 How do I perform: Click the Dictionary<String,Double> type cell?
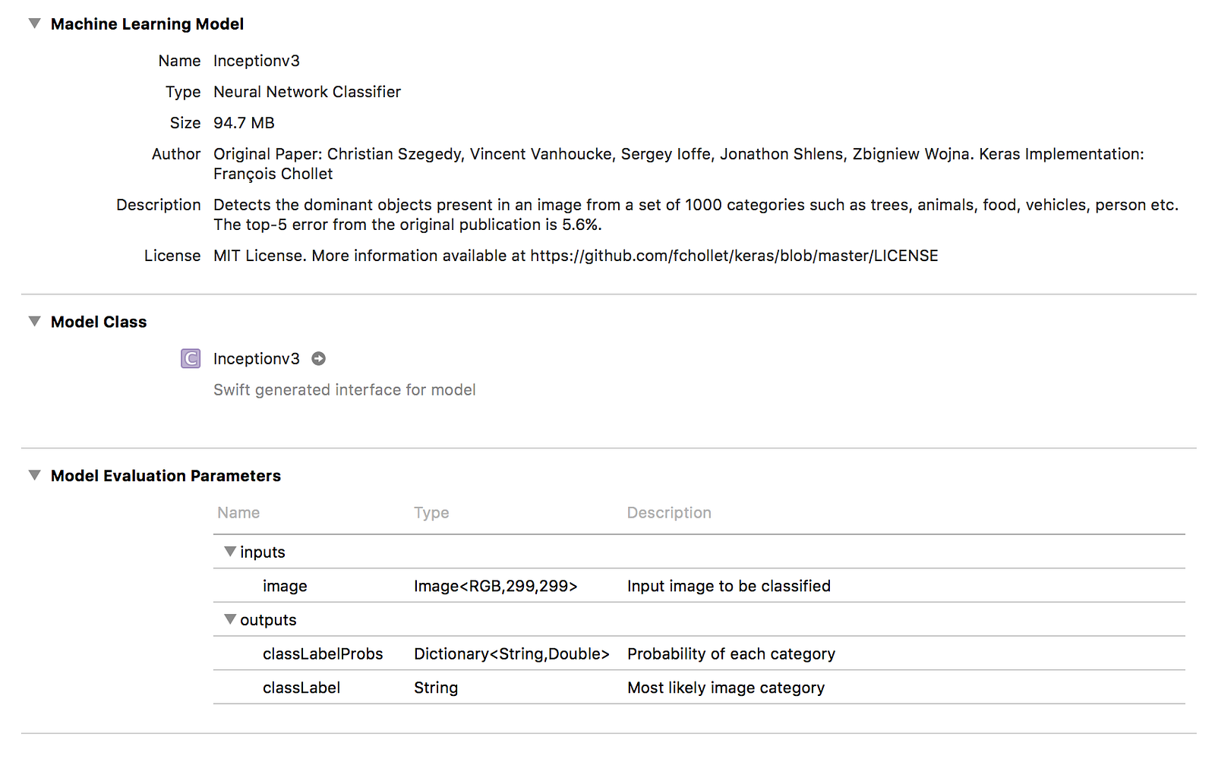tap(511, 654)
